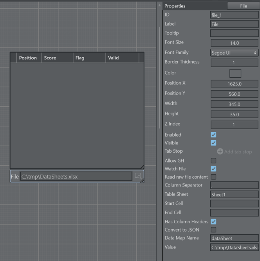Click the table's bottom-right resize handle
Screen dimensions: 260x261
[141, 166]
